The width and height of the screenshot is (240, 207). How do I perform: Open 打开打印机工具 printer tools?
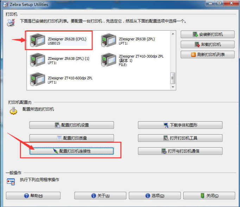[x=180, y=138]
